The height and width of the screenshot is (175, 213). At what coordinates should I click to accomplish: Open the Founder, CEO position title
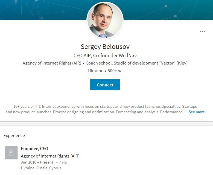34,149
